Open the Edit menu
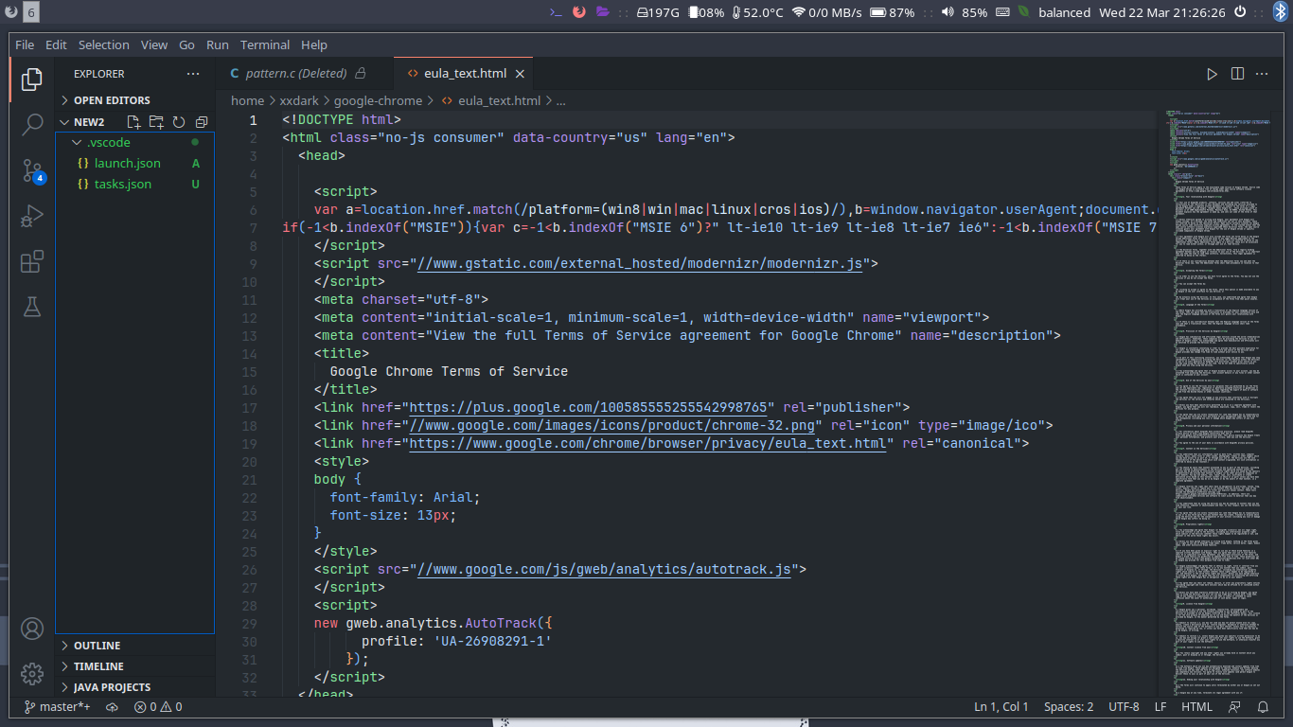Image resolution: width=1293 pixels, height=727 pixels. click(56, 44)
